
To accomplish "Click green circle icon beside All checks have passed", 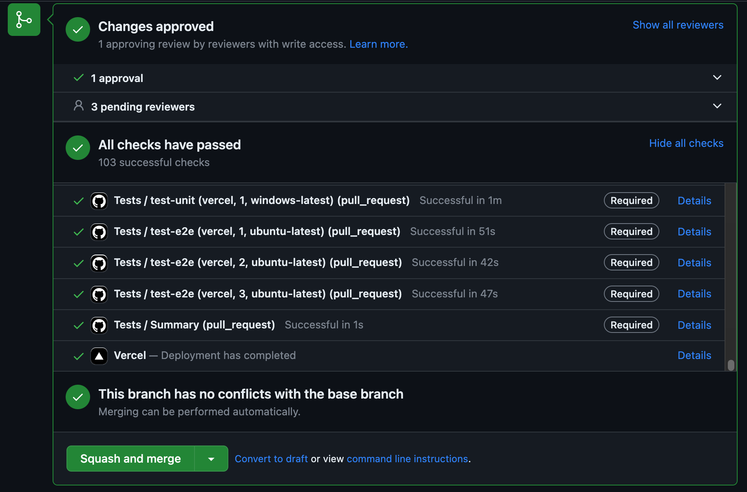I will point(77,148).
